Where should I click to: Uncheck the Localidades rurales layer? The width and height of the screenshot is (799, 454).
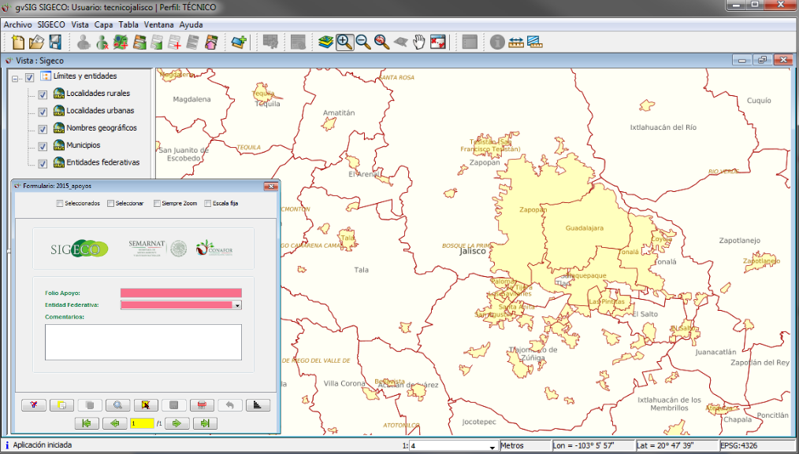tap(43, 94)
